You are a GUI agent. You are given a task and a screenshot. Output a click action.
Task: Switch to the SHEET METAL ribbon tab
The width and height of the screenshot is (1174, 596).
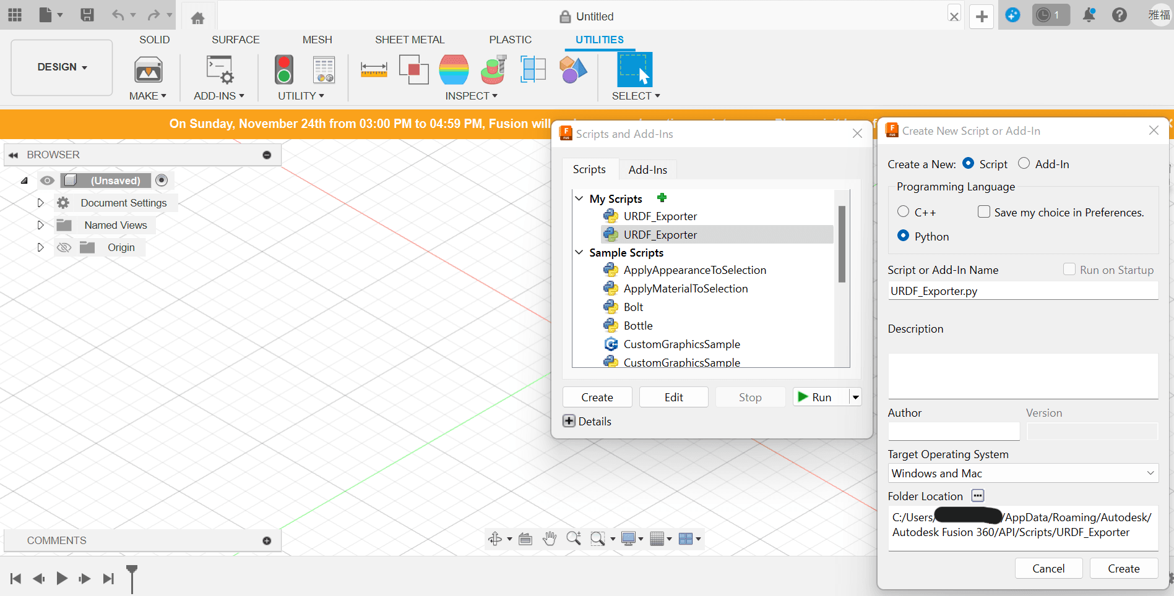[409, 40]
